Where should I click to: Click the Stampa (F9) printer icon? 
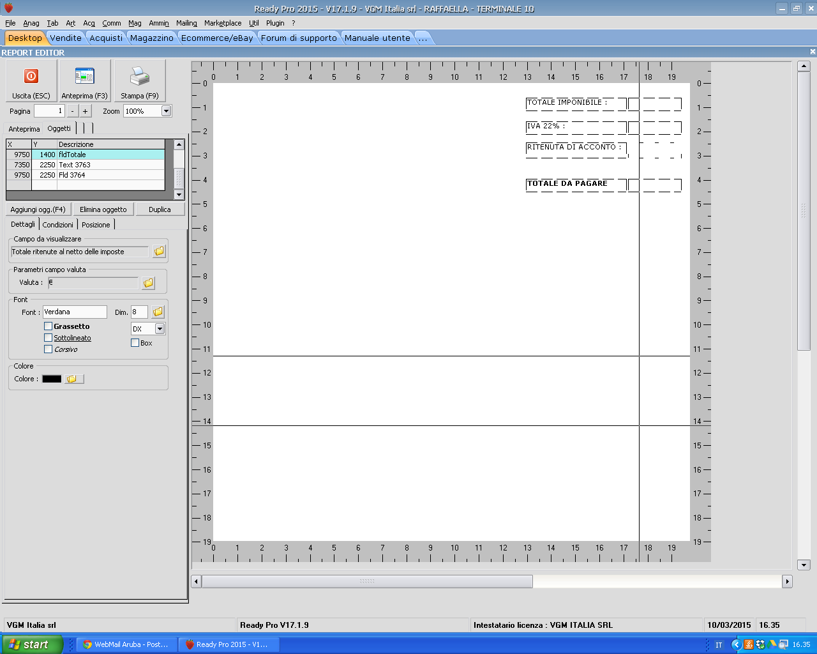(x=139, y=77)
